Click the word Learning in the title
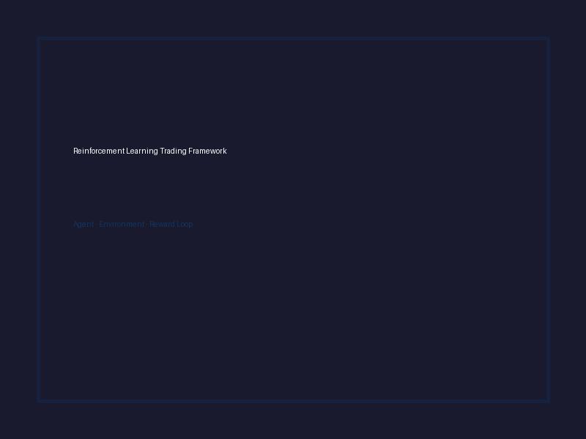Screen dimensions: 586x439 [142, 151]
